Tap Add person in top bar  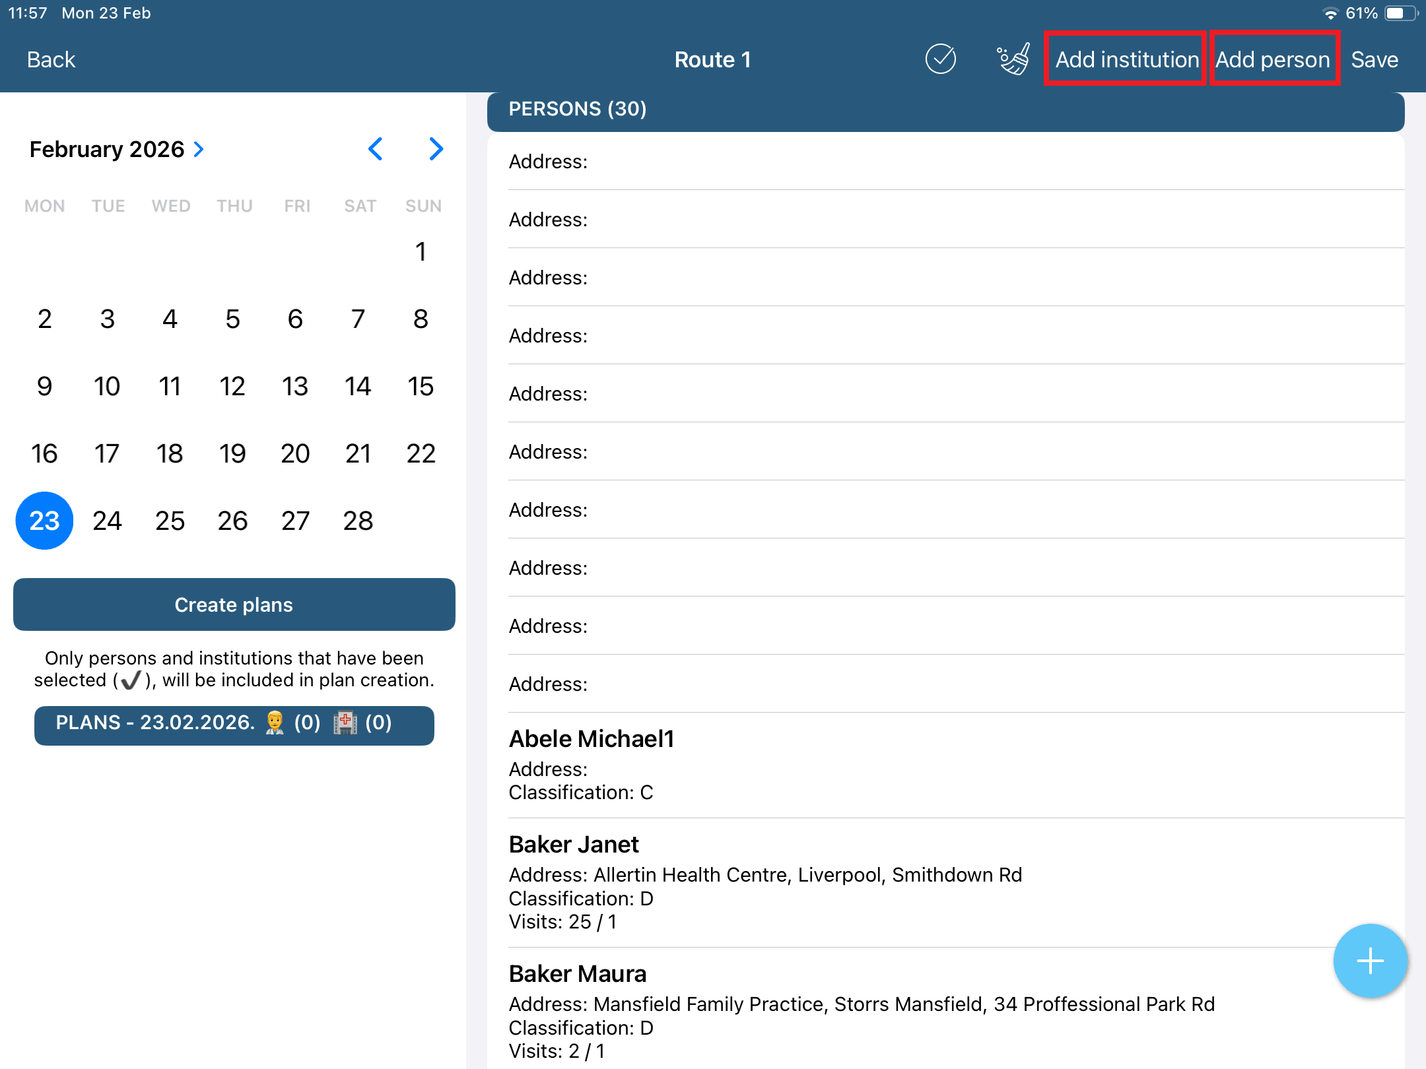[1273, 59]
